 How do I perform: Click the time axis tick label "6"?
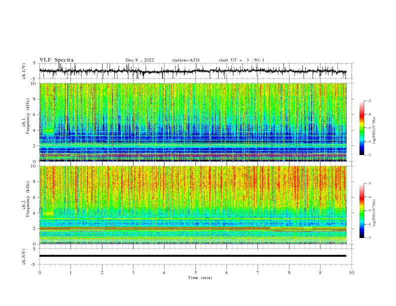coord(226,272)
